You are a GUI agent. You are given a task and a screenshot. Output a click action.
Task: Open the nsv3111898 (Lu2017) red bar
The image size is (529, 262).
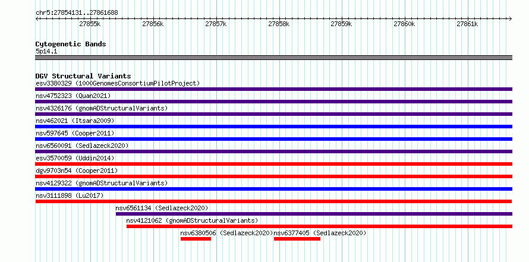(x=273, y=201)
